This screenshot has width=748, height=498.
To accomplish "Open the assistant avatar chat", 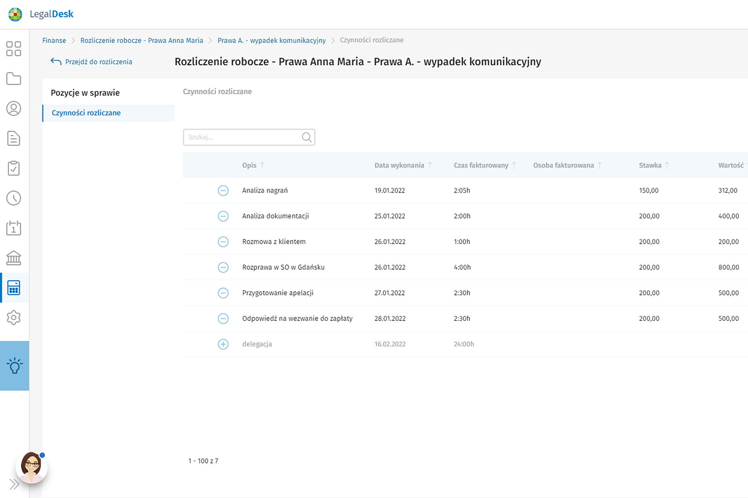I will point(31,467).
